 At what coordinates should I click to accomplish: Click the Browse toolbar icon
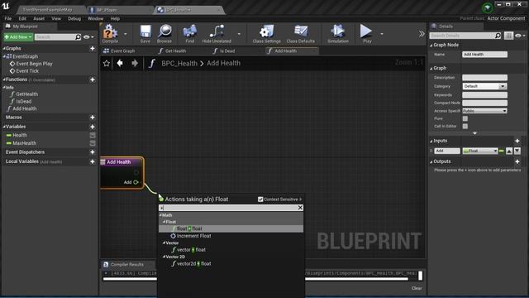pos(164,33)
